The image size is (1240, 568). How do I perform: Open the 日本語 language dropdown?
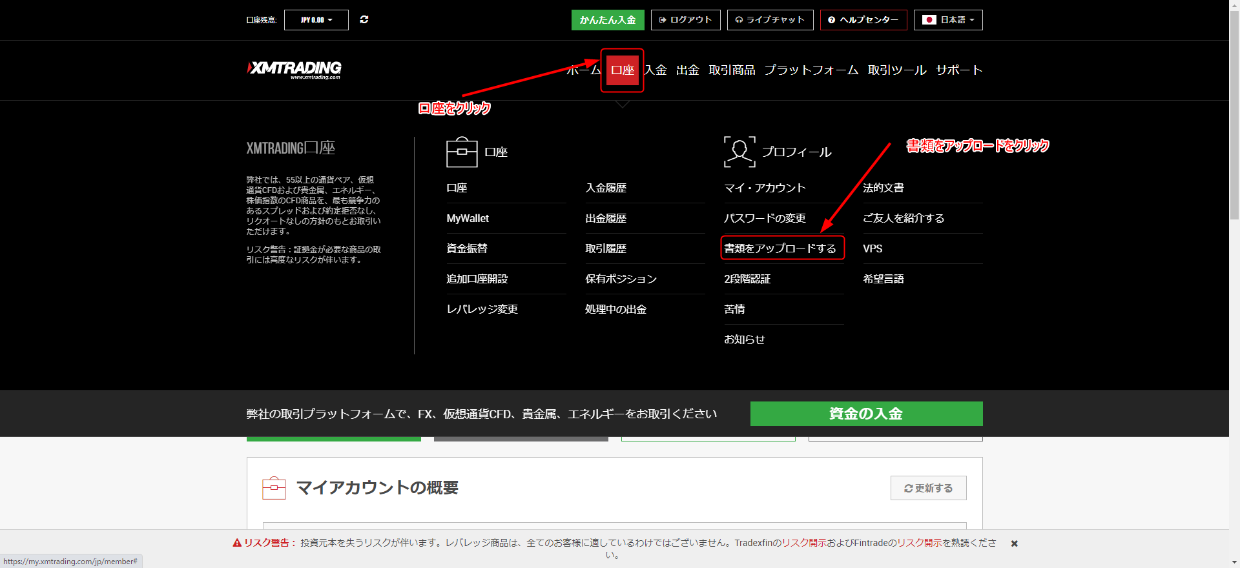(948, 20)
